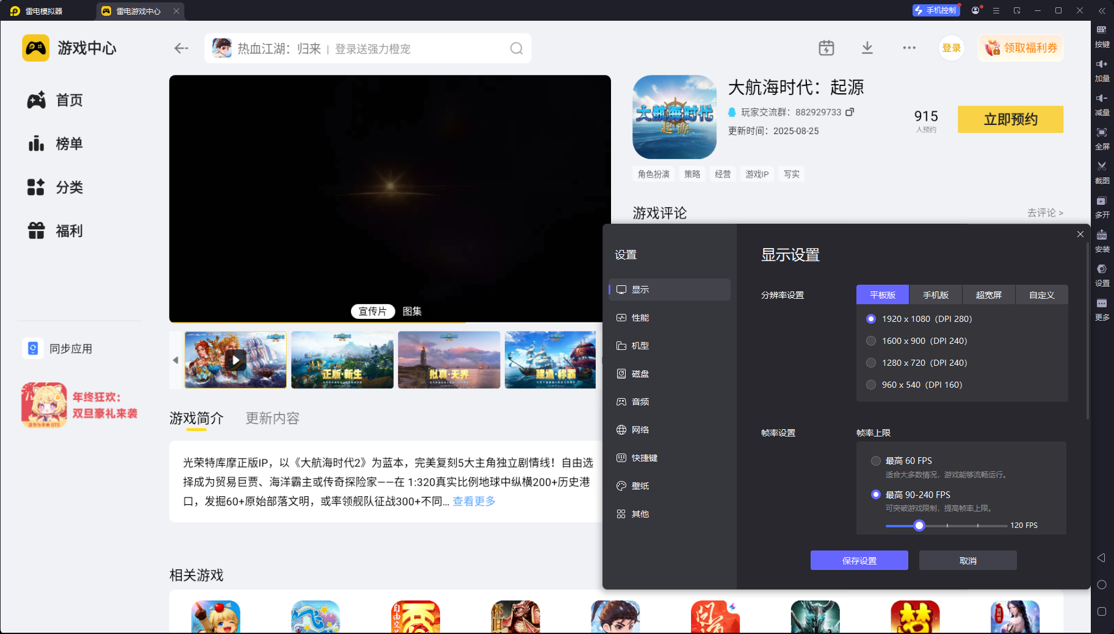Click the 保存设置 button

(x=859, y=561)
